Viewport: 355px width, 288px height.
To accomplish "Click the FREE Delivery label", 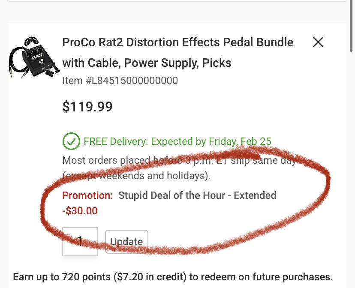I will 116,141.
